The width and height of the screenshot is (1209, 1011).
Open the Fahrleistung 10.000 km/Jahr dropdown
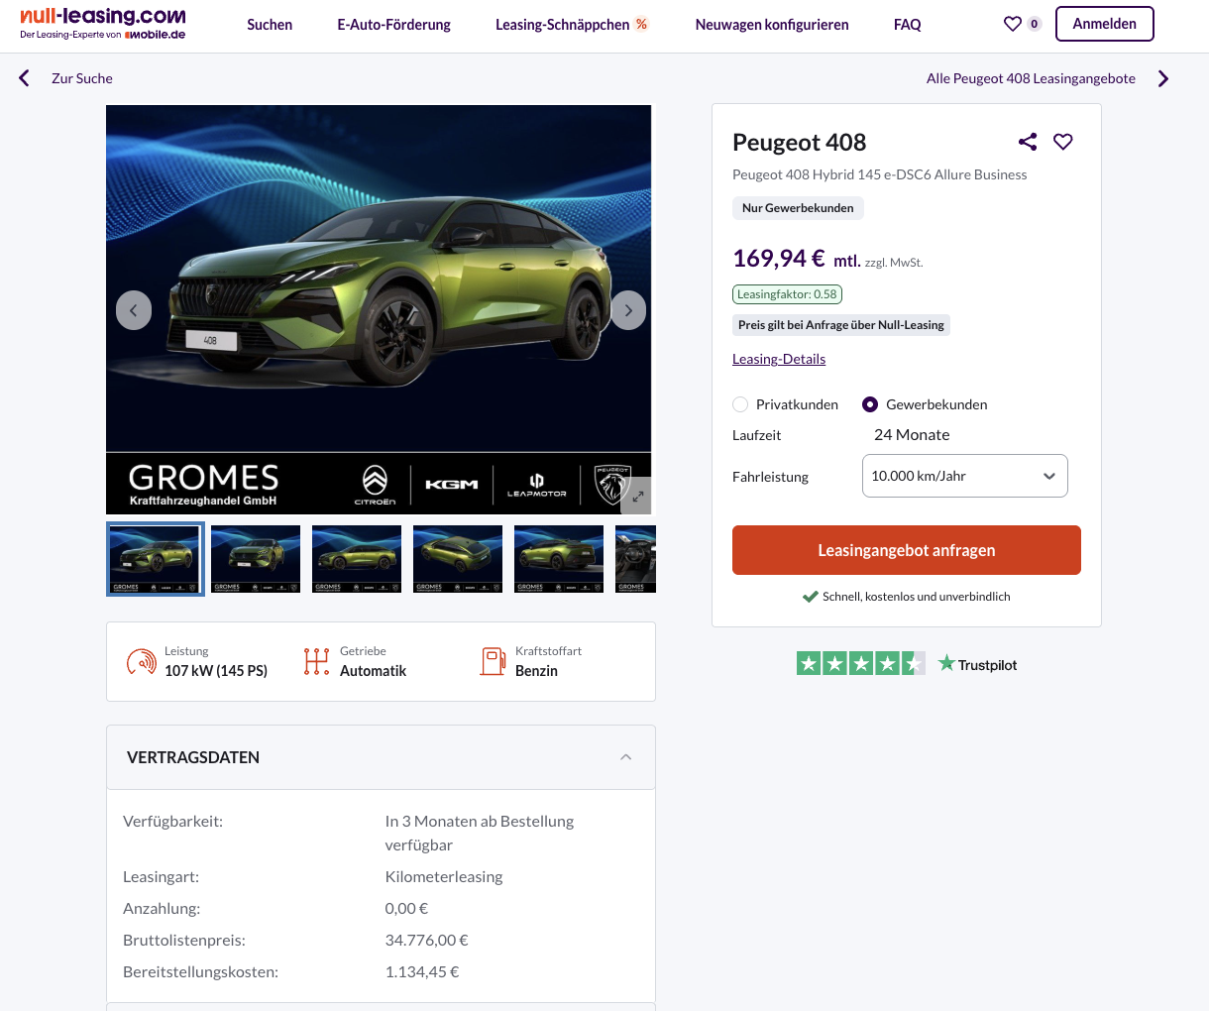965,476
